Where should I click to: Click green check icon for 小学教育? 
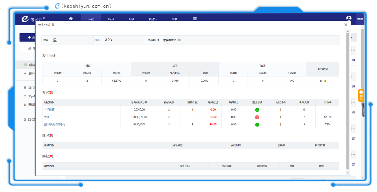[x=257, y=110]
